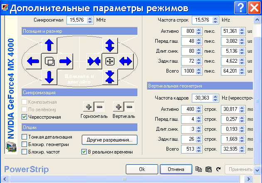The image size is (262, 183).
Task: Click the shrink horizontal width arrows
Action: 93,61
